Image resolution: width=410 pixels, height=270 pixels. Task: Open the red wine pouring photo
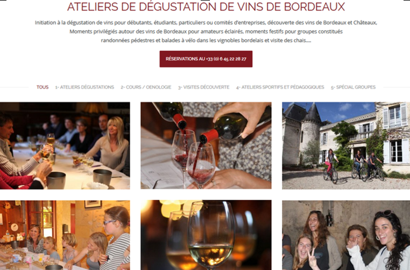click(206, 145)
